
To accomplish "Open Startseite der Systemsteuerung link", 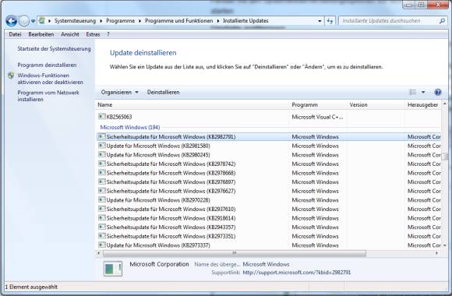I will click(x=54, y=49).
